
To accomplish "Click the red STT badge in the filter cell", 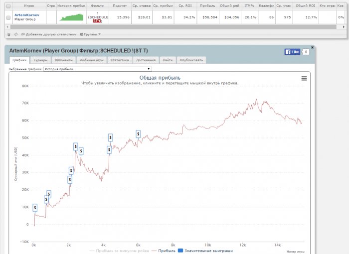I will (x=97, y=21).
